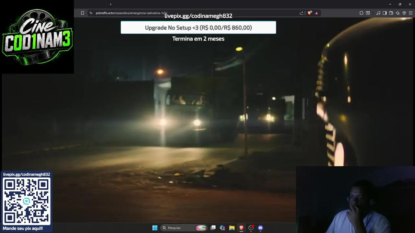Open a new browser tab with the plus button
This screenshot has height=233, width=415.
pyautogui.click(x=111, y=4)
